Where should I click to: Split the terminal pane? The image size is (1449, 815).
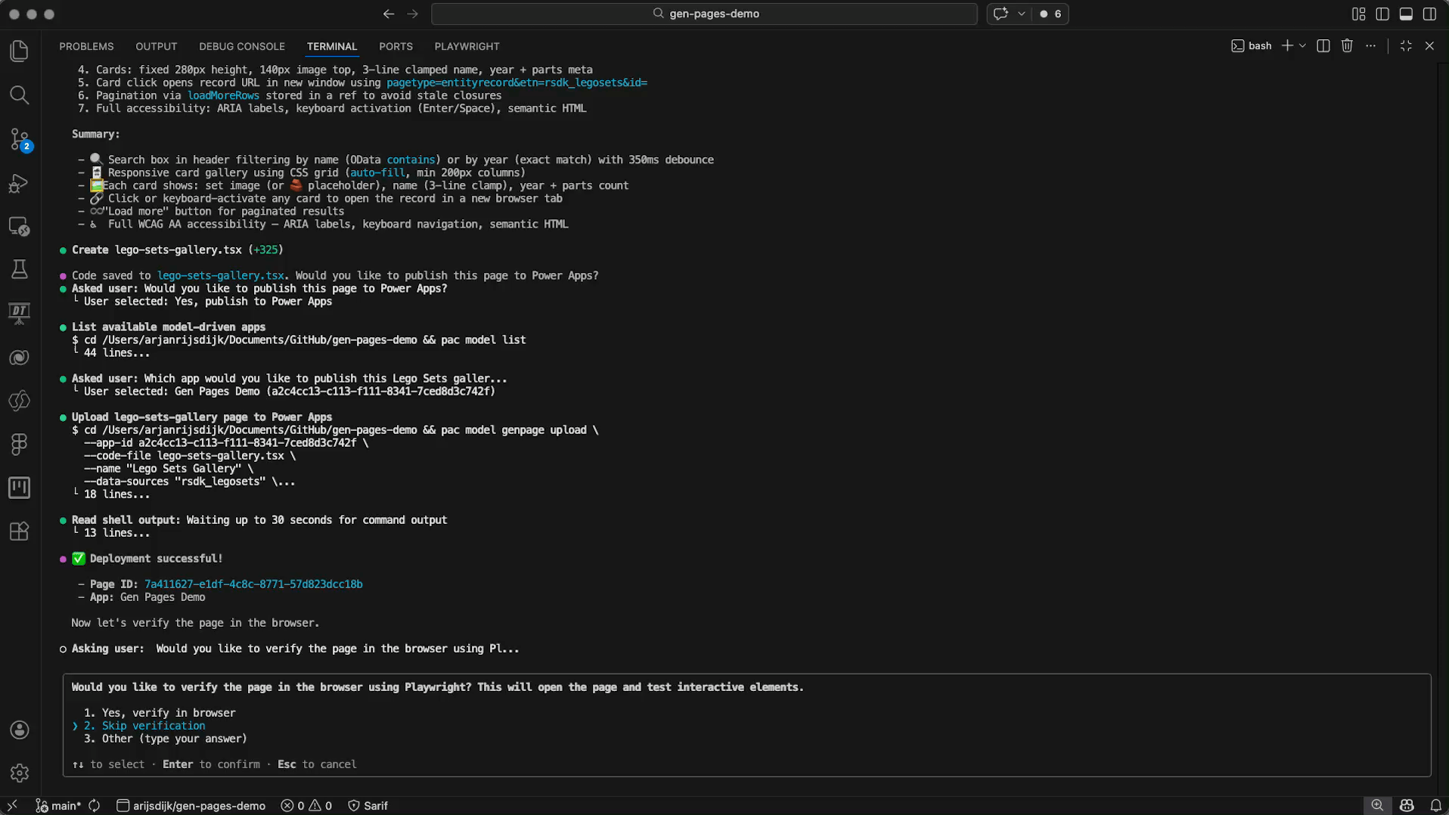click(x=1323, y=46)
